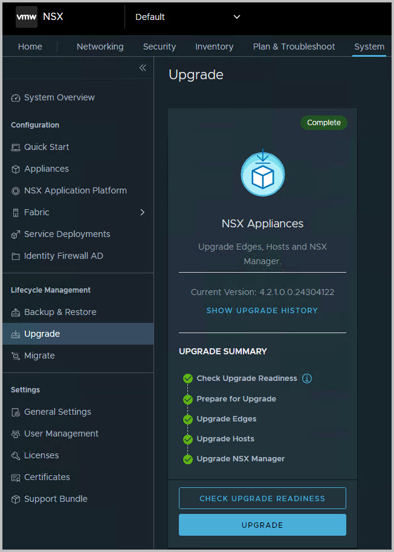Click the Upgrade Hosts green checkmark

[x=188, y=440]
